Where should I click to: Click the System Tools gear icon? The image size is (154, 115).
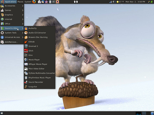(2, 33)
